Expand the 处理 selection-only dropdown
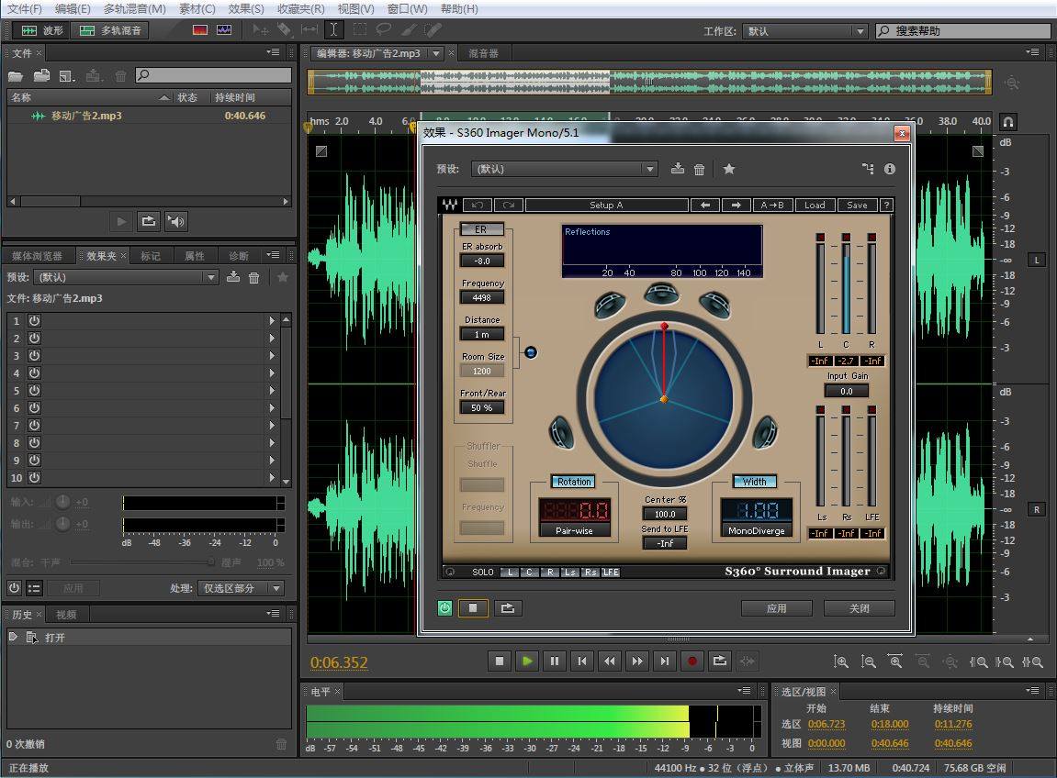This screenshot has width=1057, height=778. tap(241, 588)
